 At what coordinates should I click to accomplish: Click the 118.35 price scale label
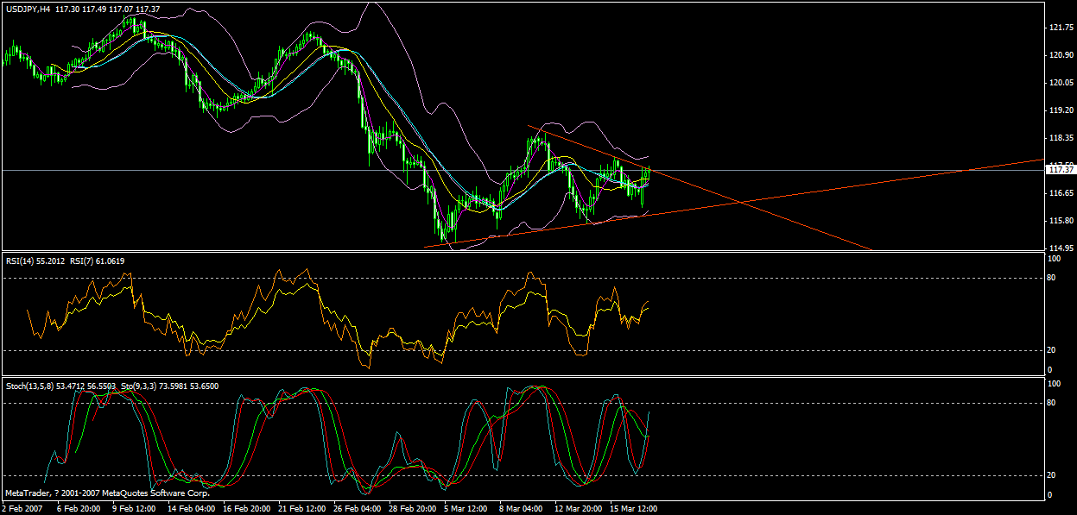[x=1060, y=138]
